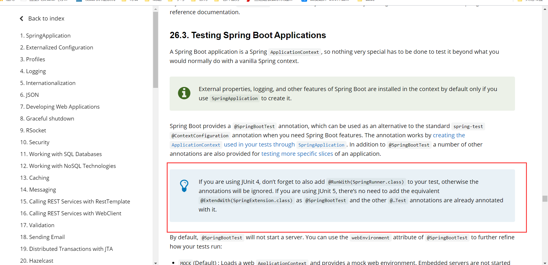Screen dimensions: 548x265
Task: Open the "18. Sending Email" section
Action: click(42, 237)
